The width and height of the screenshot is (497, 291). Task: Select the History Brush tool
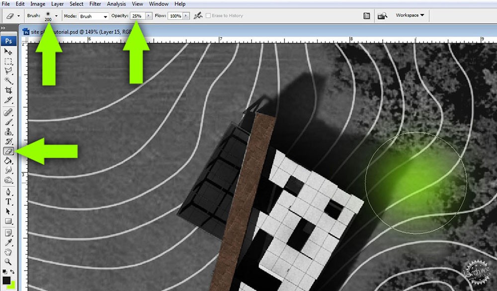click(8, 142)
